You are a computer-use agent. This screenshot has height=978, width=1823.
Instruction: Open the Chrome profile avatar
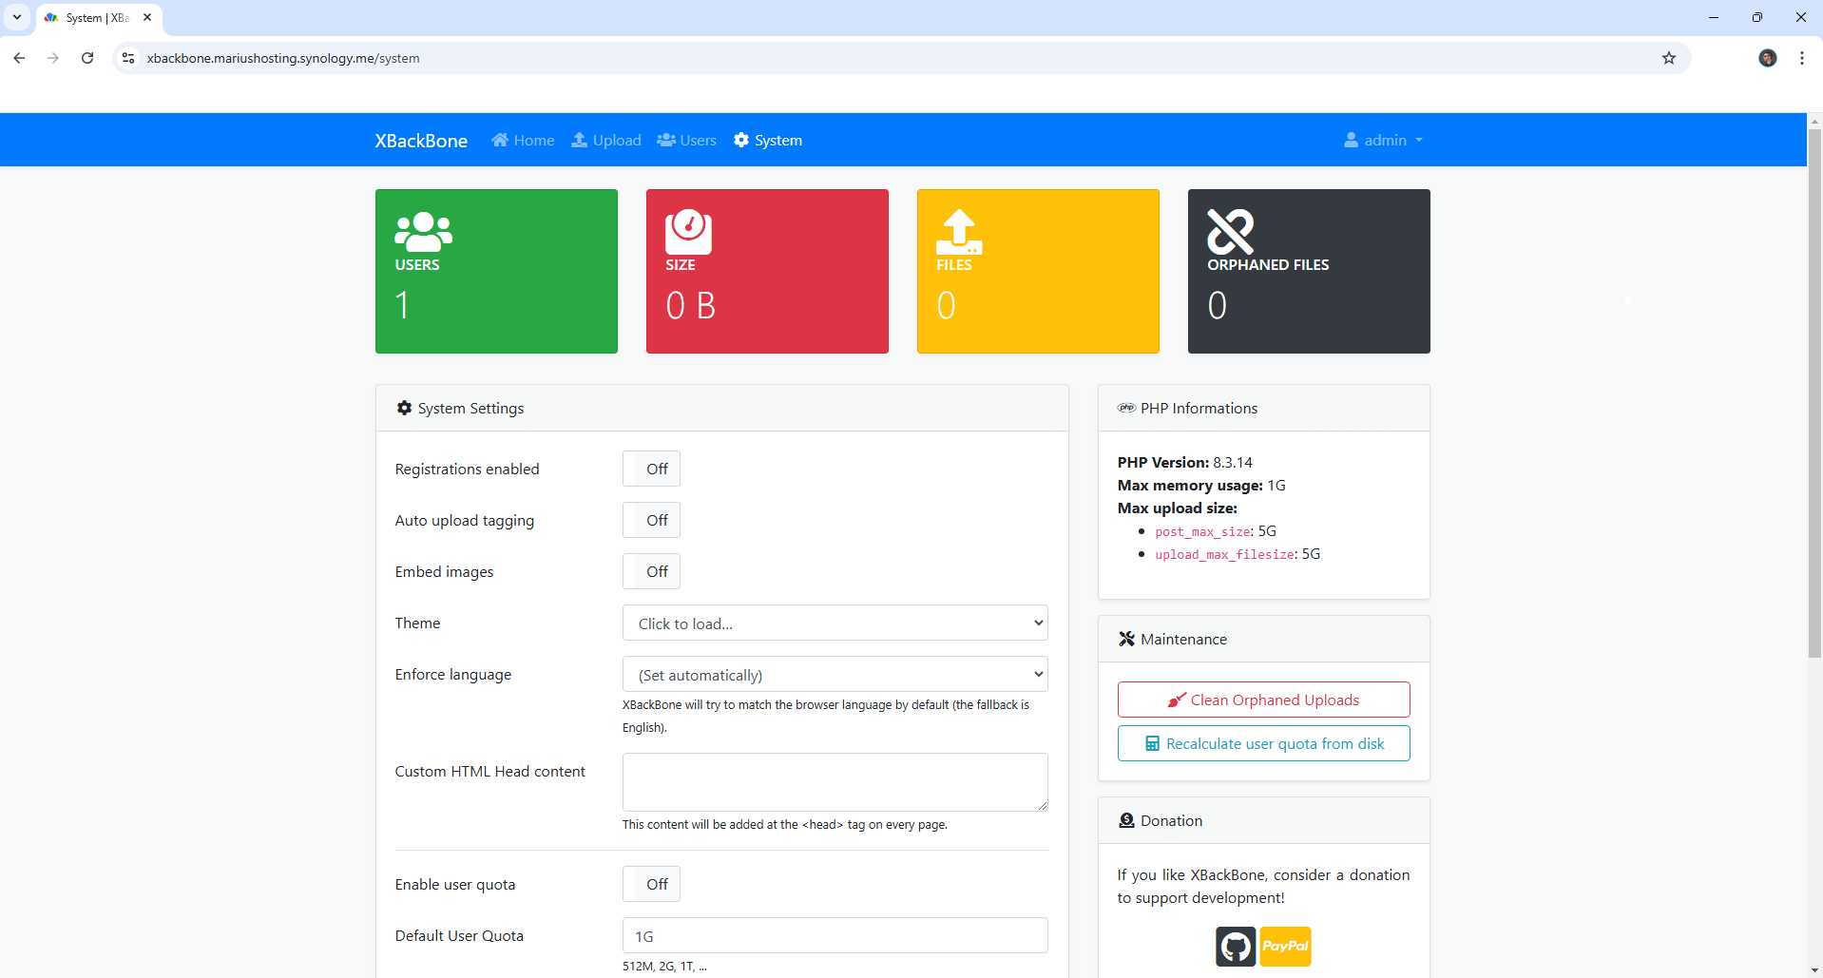tap(1768, 58)
